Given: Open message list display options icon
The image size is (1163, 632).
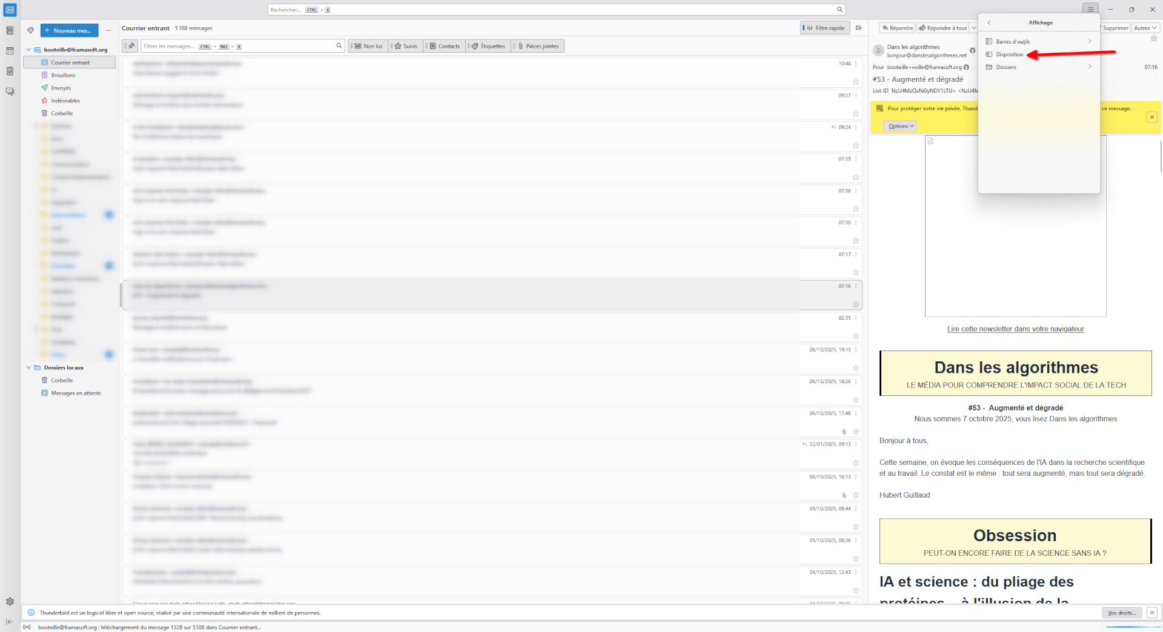Looking at the screenshot, I should click(x=858, y=28).
